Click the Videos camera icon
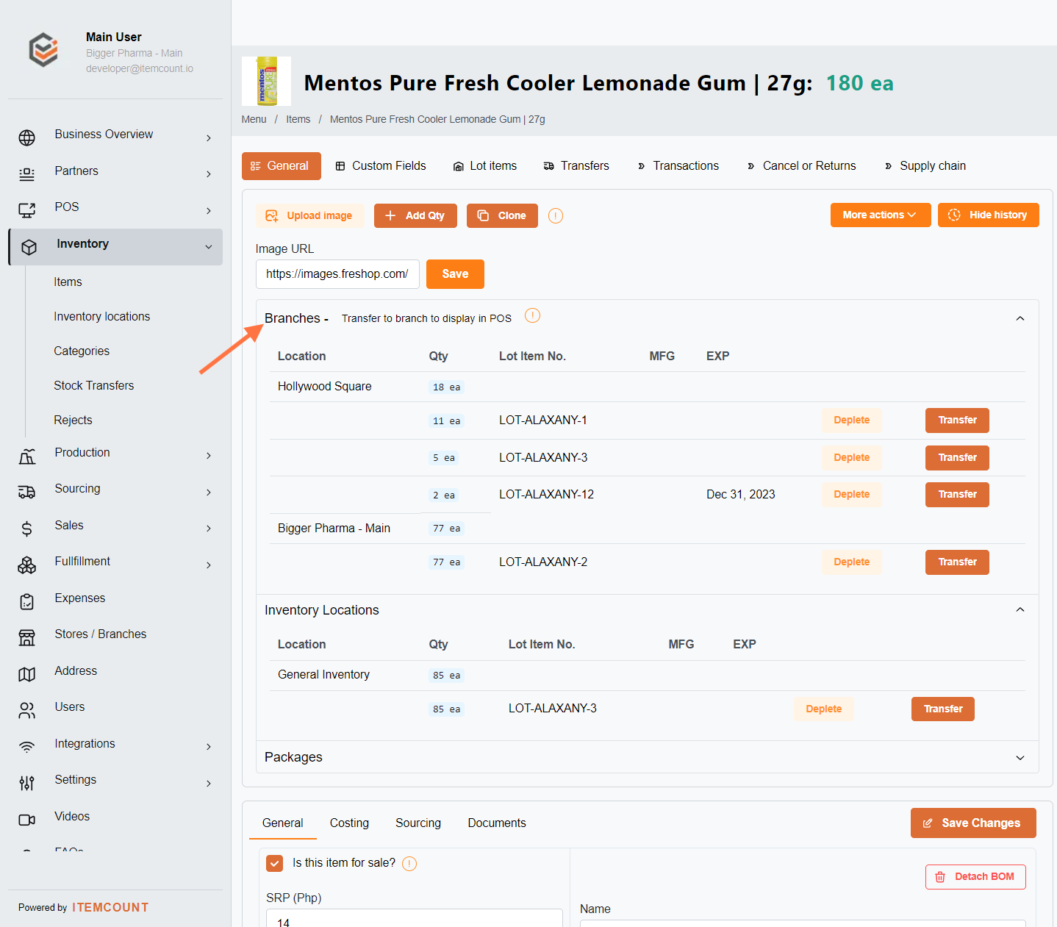Viewport: 1057px width, 927px height. click(27, 820)
